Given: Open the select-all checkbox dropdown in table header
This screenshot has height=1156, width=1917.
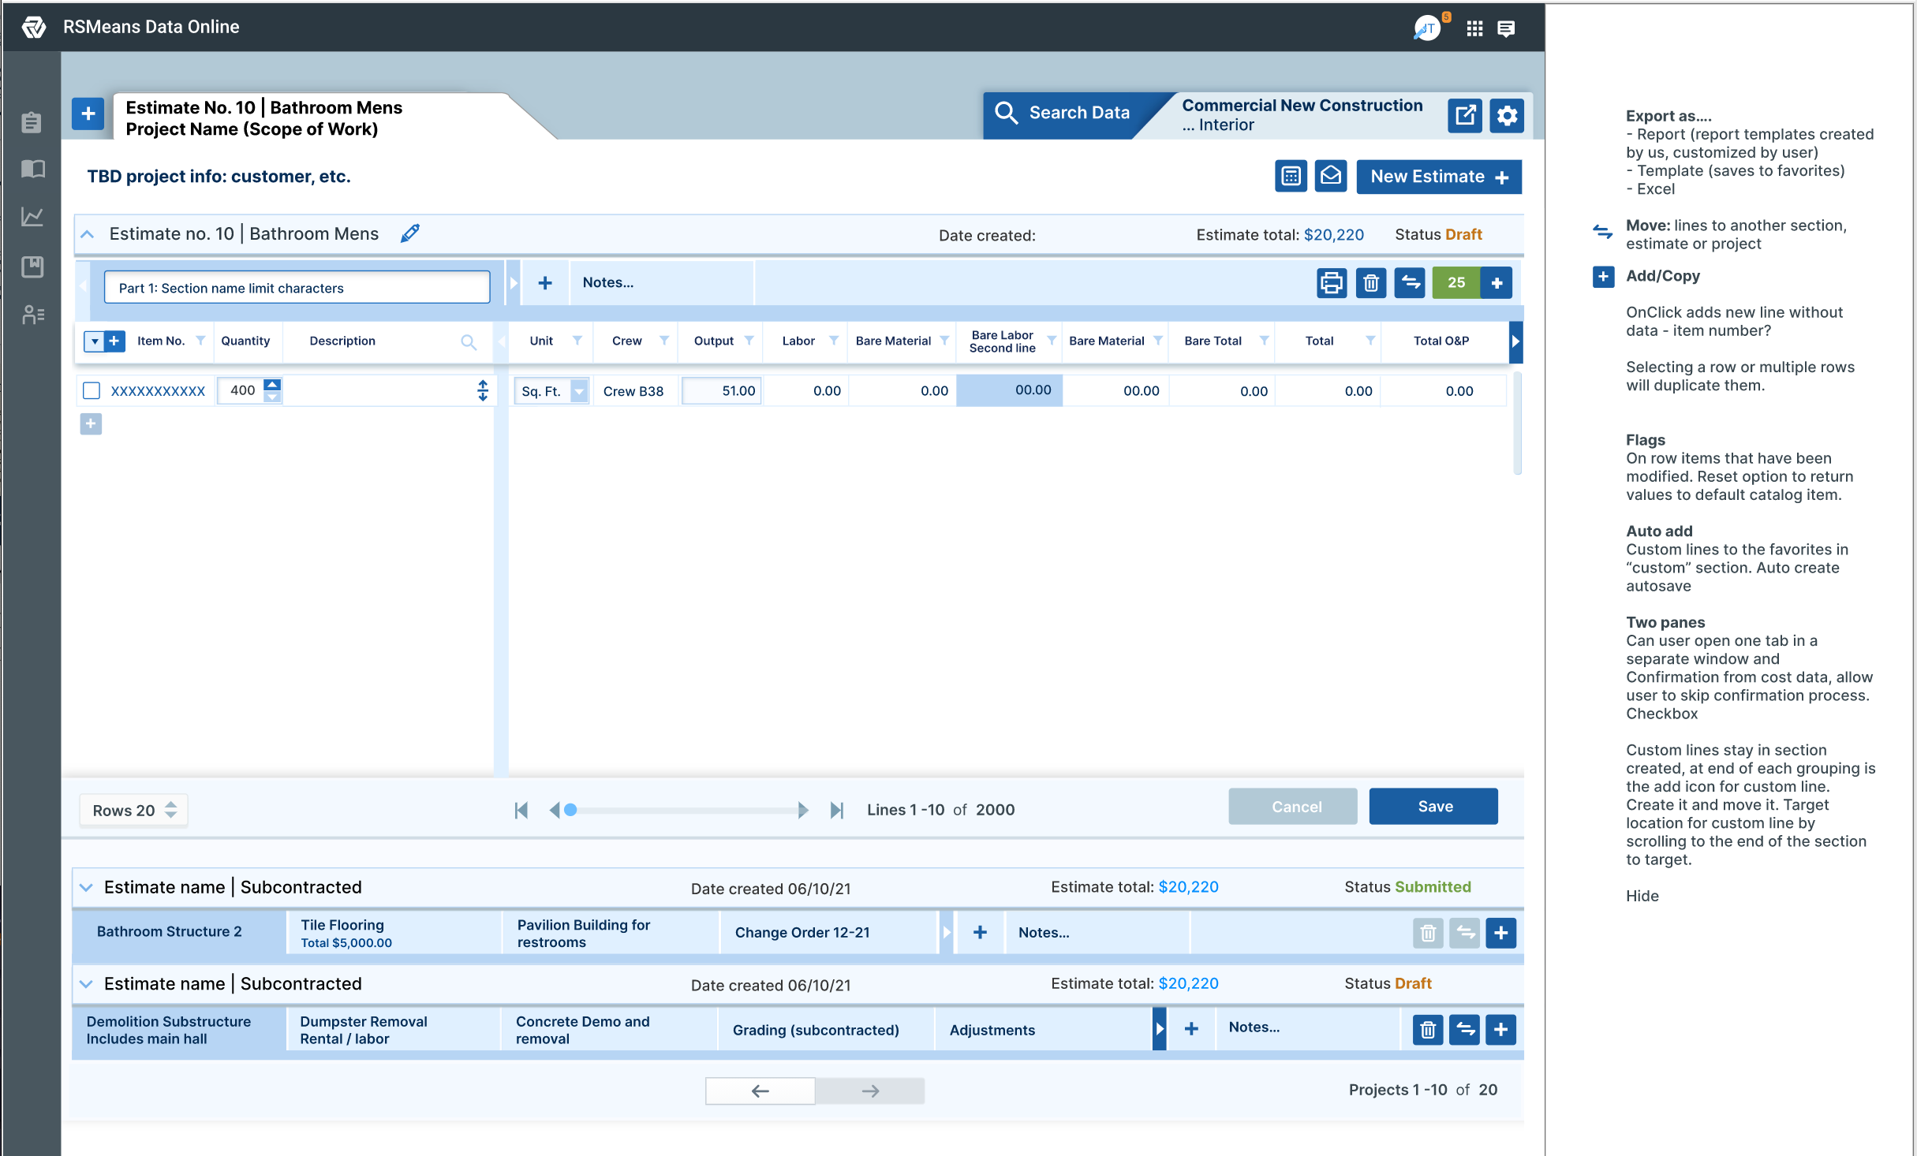Looking at the screenshot, I should [x=94, y=341].
